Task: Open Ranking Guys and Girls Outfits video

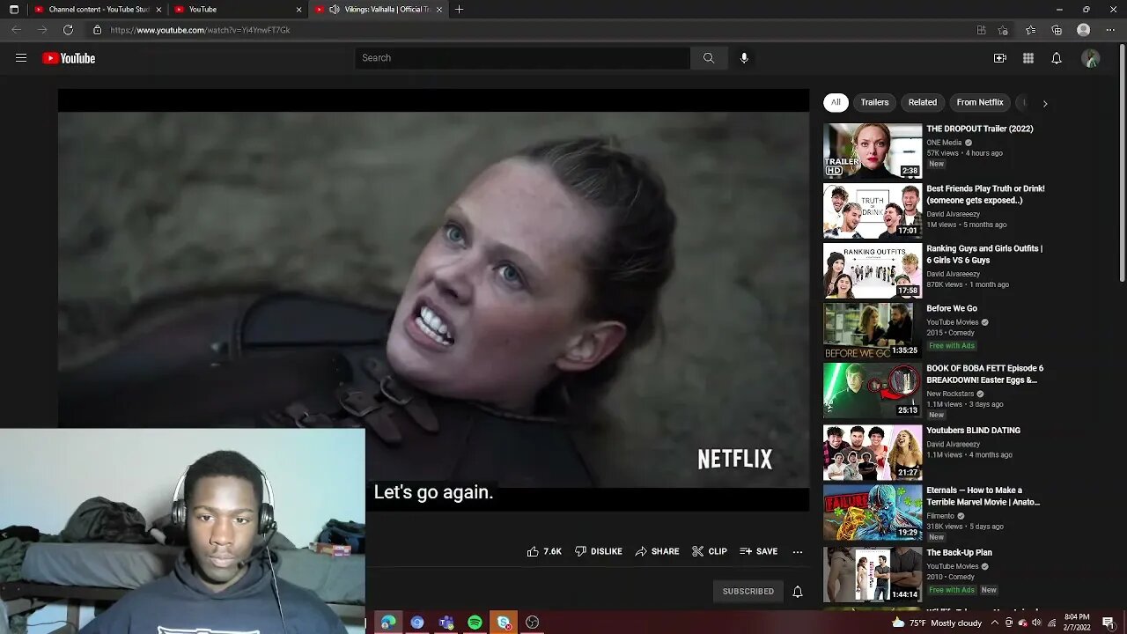Action: (984, 254)
